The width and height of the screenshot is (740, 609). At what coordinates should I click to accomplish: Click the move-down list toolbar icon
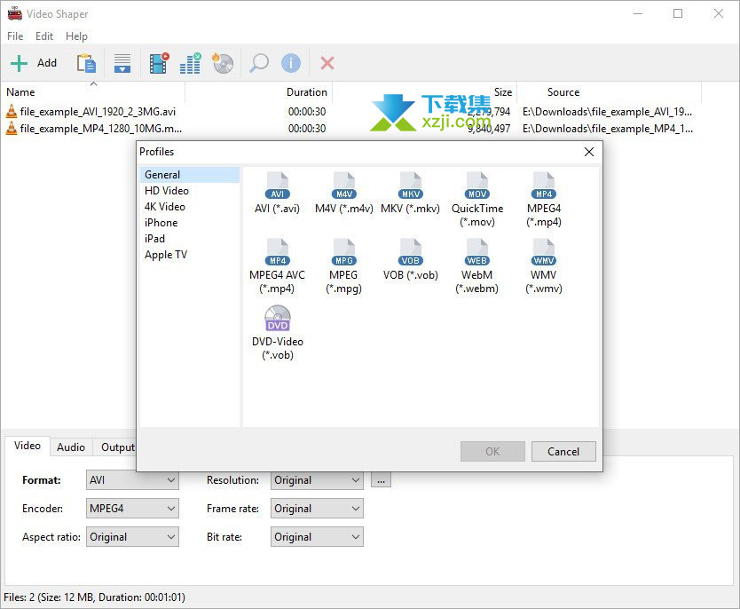(122, 63)
